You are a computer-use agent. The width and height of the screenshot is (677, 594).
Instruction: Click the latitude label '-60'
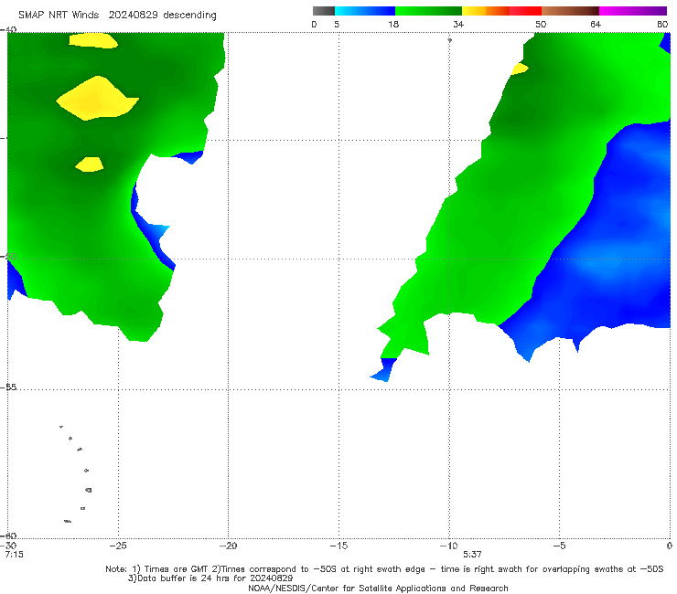point(9,536)
